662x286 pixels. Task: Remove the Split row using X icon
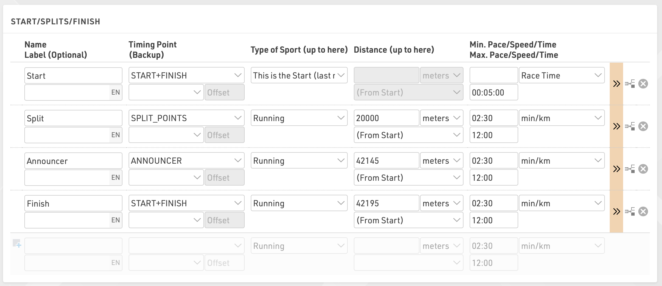643,126
